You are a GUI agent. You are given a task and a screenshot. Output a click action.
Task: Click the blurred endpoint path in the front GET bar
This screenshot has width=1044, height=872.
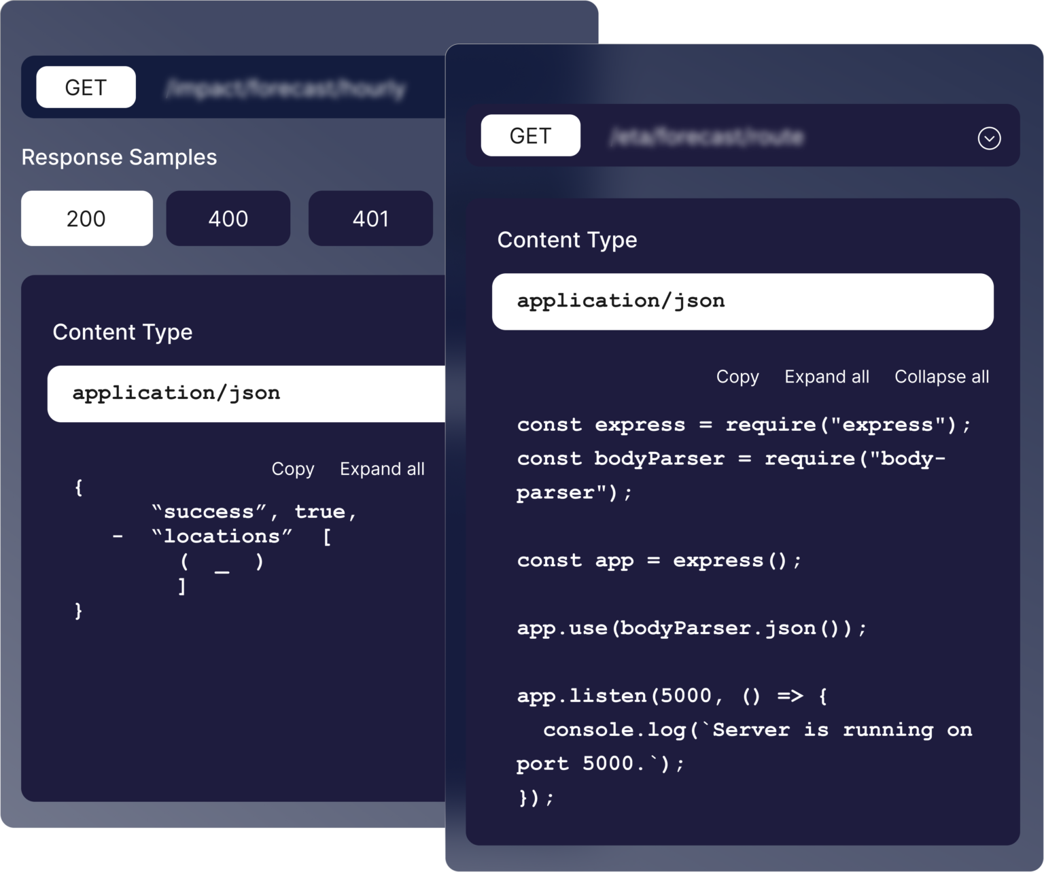[x=707, y=137]
